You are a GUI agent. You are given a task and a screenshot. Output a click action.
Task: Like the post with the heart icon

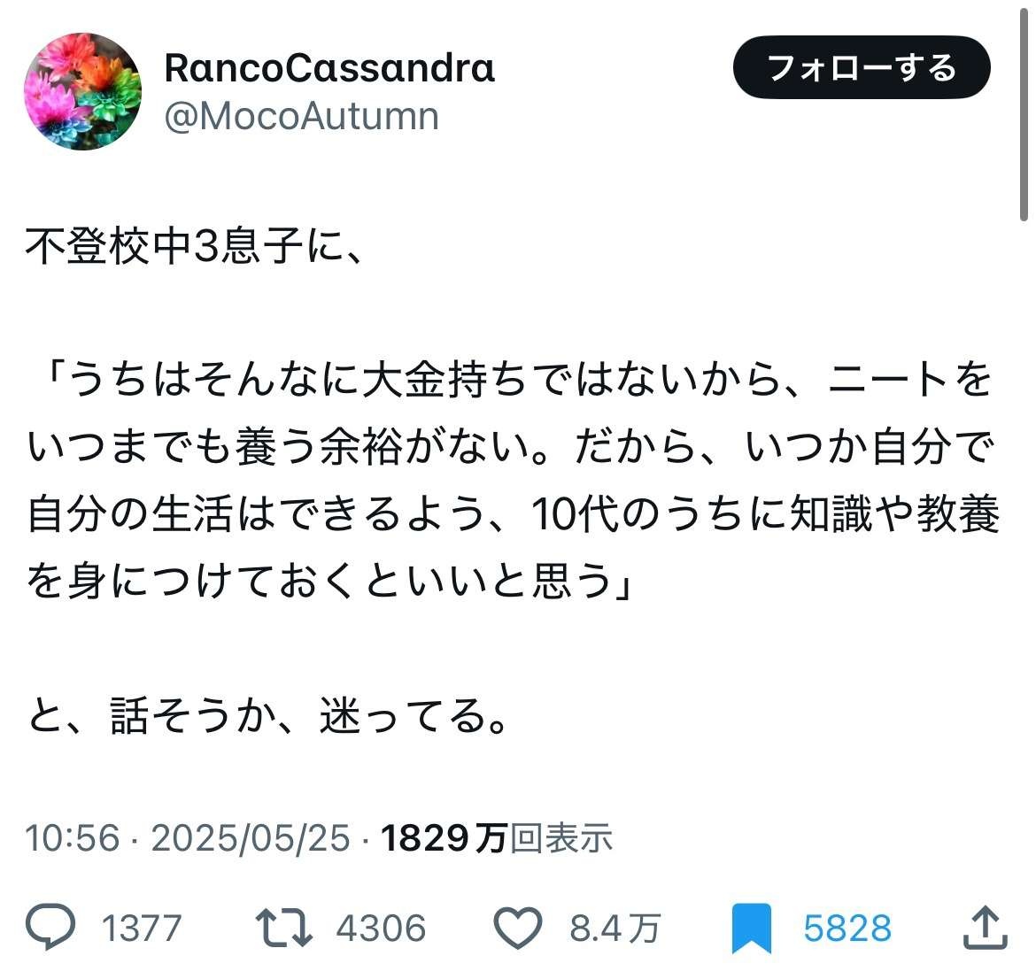516,928
